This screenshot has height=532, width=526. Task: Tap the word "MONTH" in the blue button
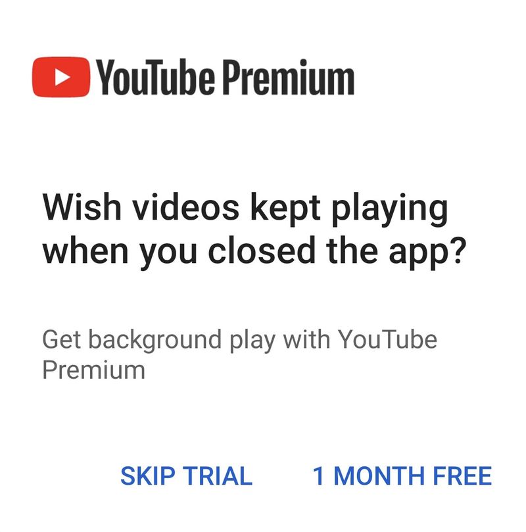[x=379, y=476]
